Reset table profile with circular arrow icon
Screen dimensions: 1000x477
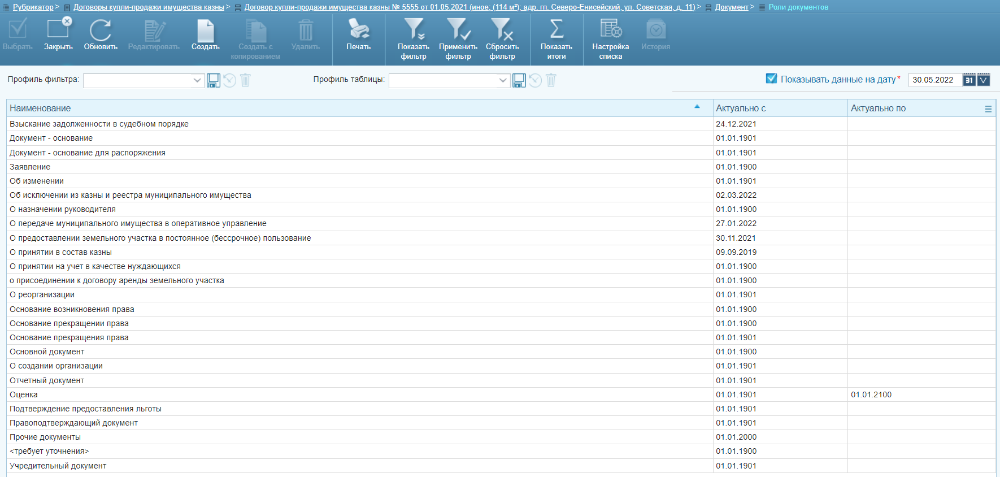click(535, 80)
